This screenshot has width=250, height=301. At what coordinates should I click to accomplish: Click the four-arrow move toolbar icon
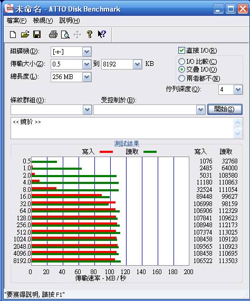(77, 35)
